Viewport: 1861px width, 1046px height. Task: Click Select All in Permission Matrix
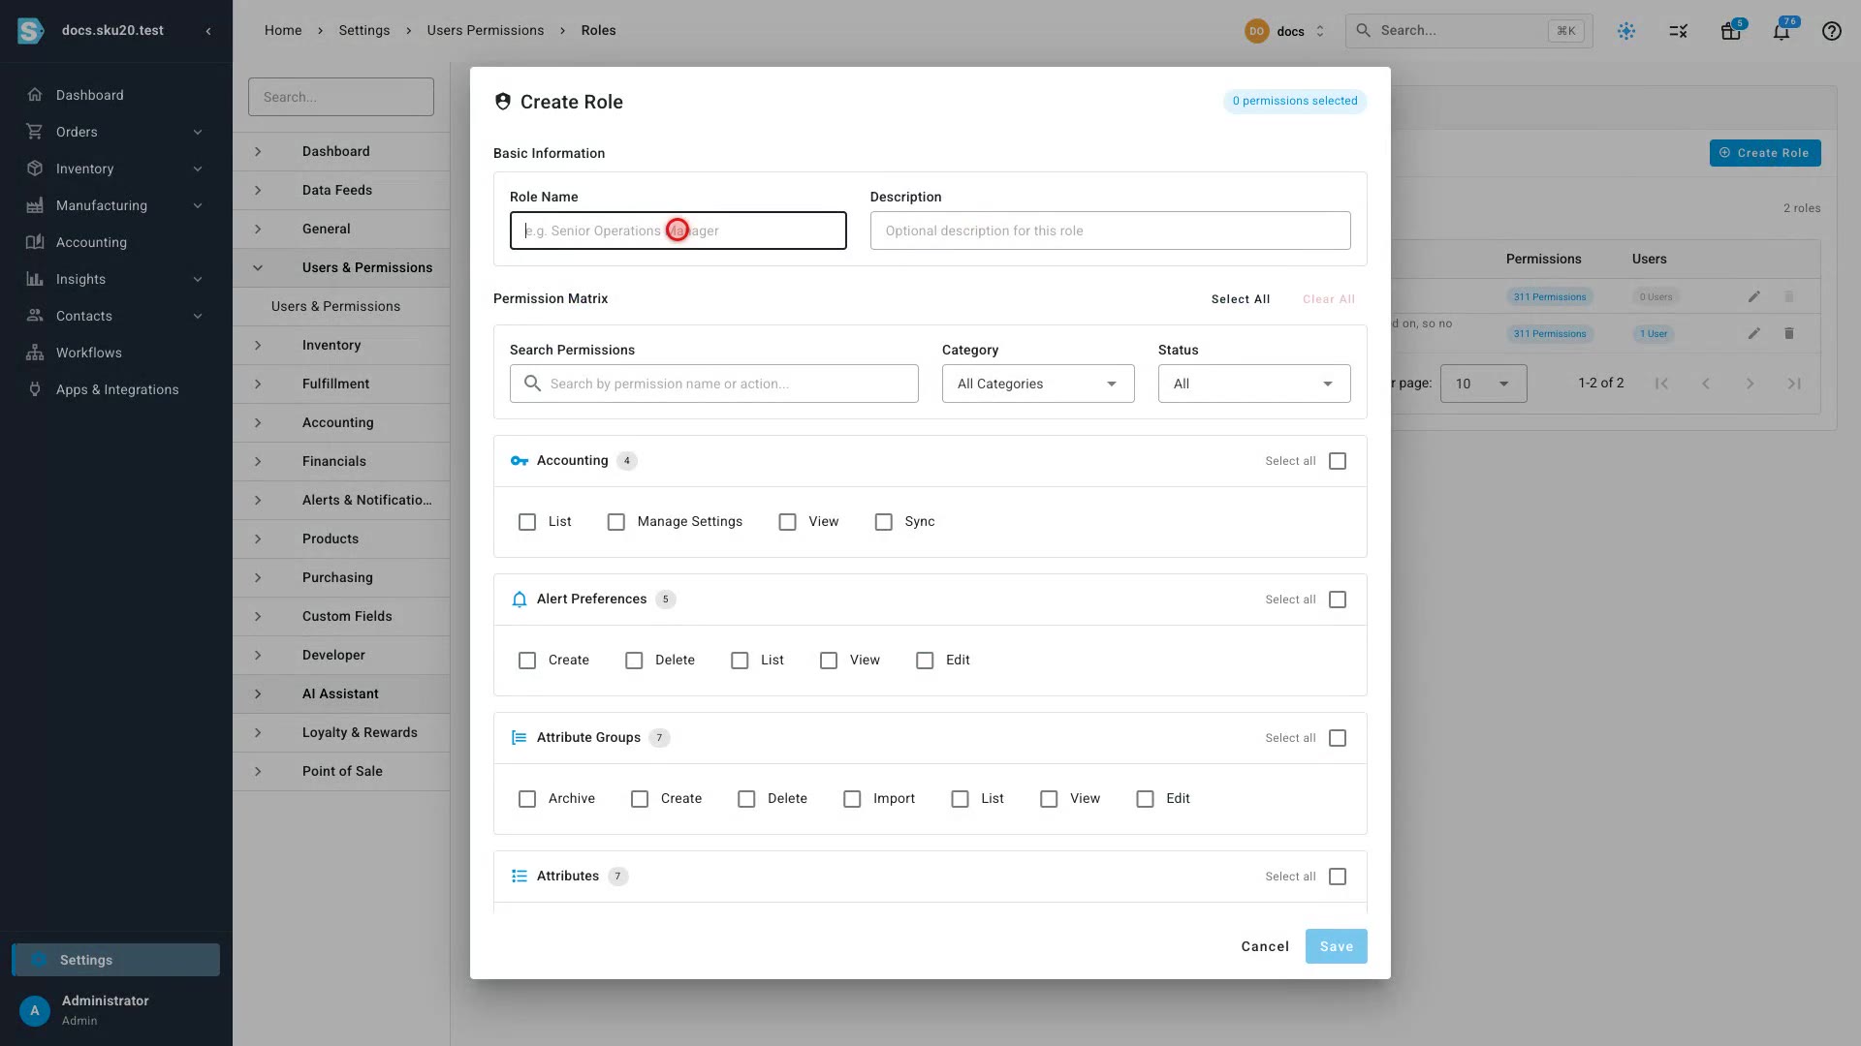click(1241, 299)
